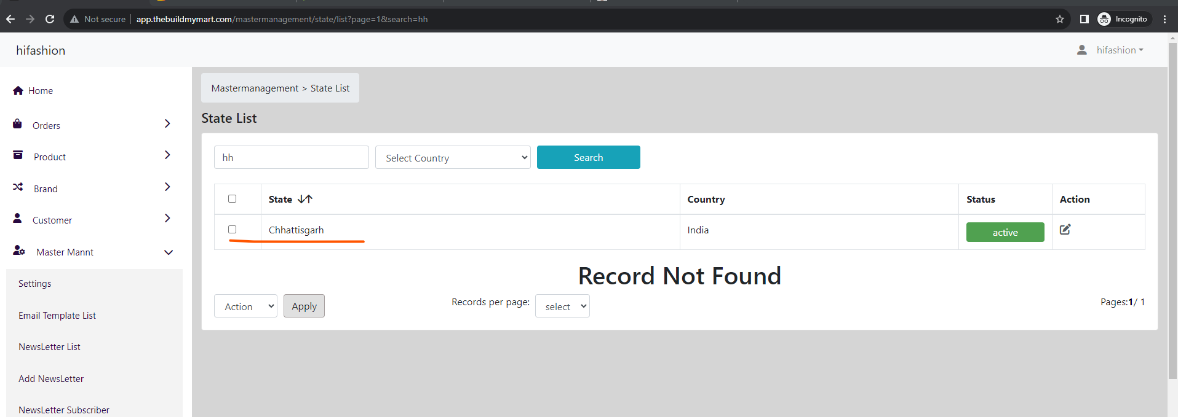This screenshot has width=1178, height=417.
Task: Click the Not secure warning icon
Action: (x=74, y=19)
